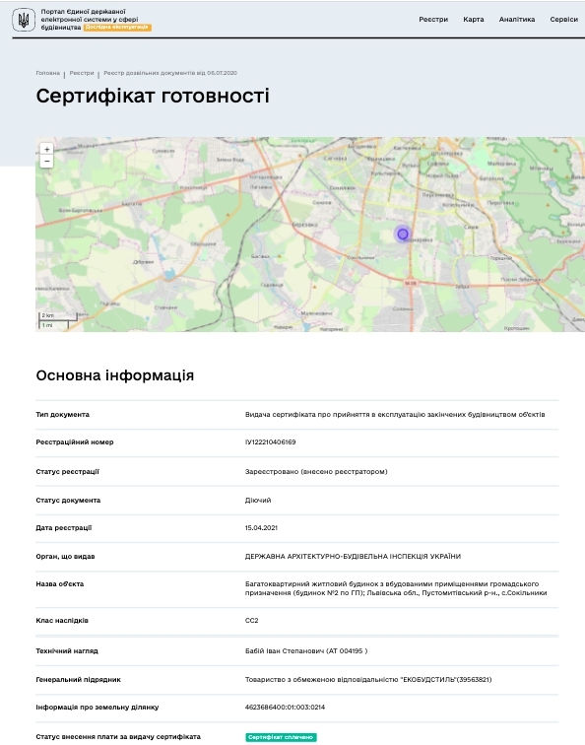This screenshot has width=585, height=745.
Task: Select the Видача сертифіката document type value
Action: pyautogui.click(x=395, y=414)
